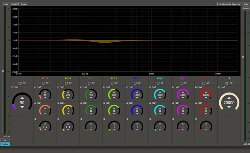
Task: Click the PEQ 4 band label
Action: coord(114,78)
